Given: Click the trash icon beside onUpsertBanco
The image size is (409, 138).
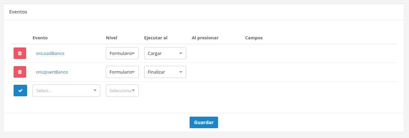Looking at the screenshot, I should [20, 72].
